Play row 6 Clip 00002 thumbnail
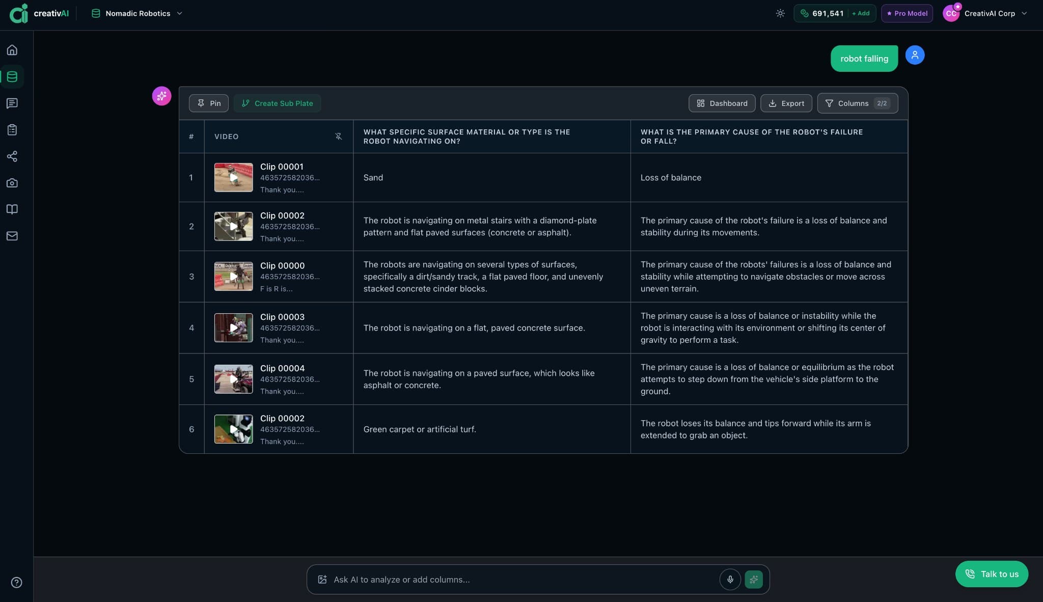Viewport: 1043px width, 602px height. pos(233,429)
